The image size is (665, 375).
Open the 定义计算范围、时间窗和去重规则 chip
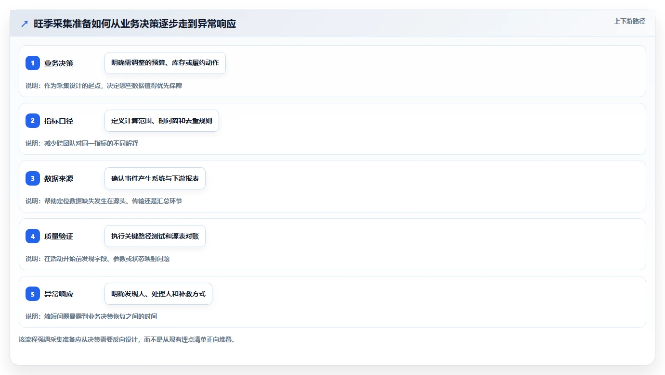(x=162, y=121)
